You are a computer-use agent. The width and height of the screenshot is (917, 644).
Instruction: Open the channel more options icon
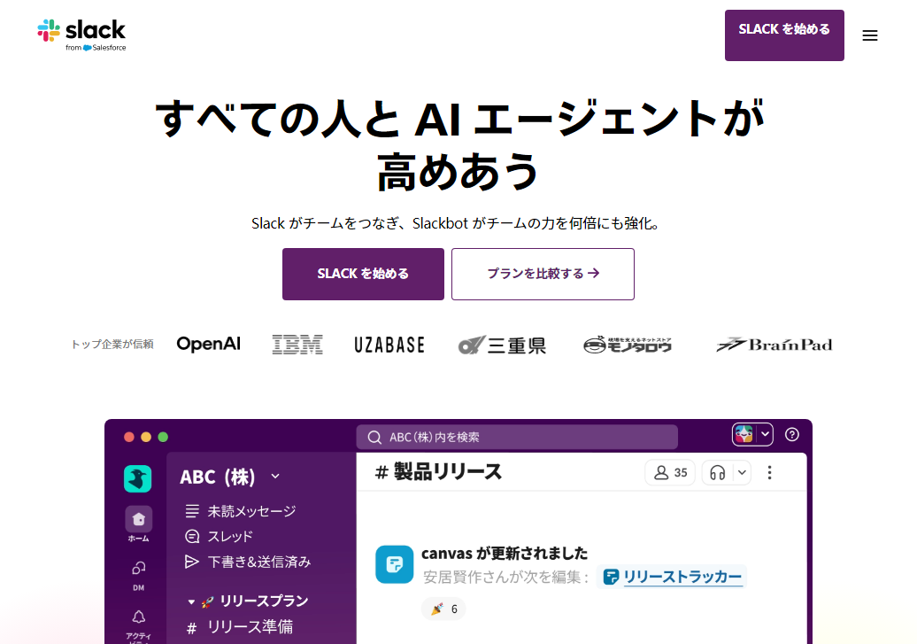tap(770, 472)
